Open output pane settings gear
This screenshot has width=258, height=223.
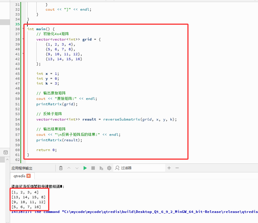point(109,168)
